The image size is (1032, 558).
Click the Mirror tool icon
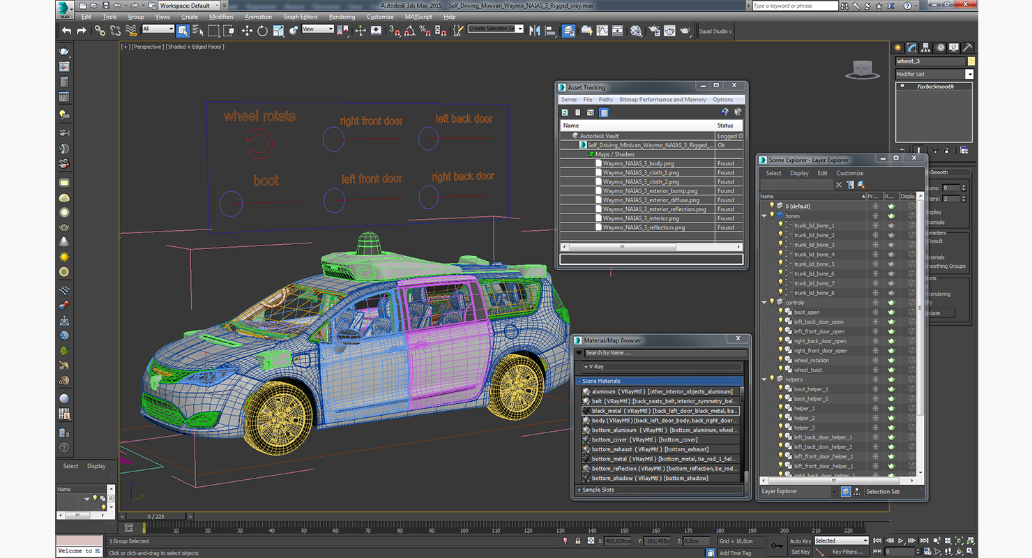[535, 31]
